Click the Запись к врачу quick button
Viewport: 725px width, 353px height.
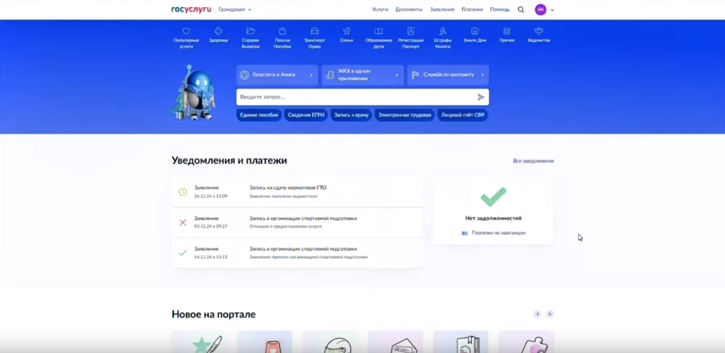pyautogui.click(x=351, y=115)
